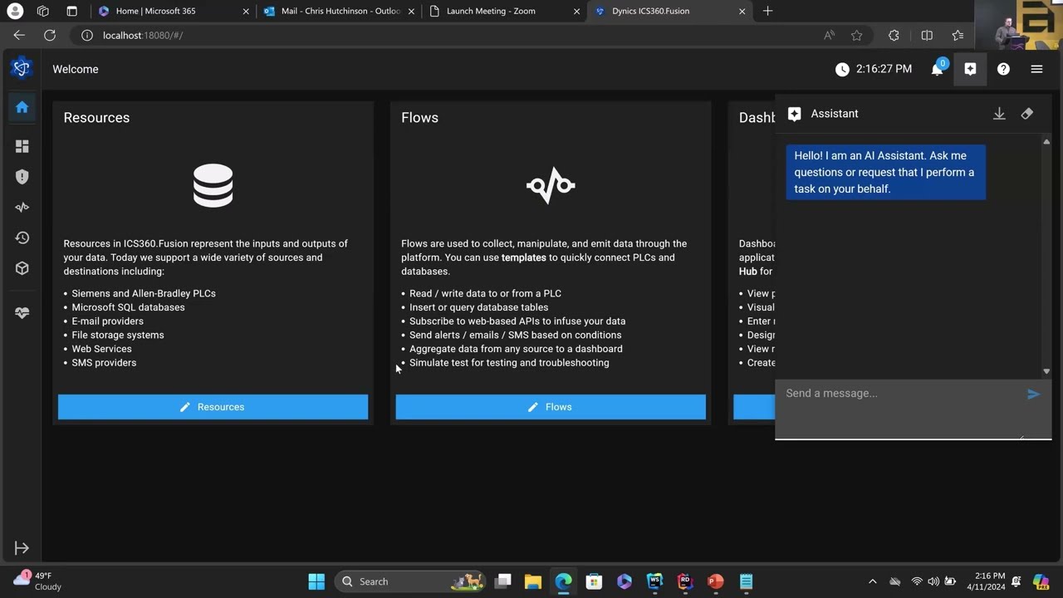The width and height of the screenshot is (1063, 598).
Task: Select 'Siemens and Allen-Bradley PLCs' text
Action: coord(144,293)
